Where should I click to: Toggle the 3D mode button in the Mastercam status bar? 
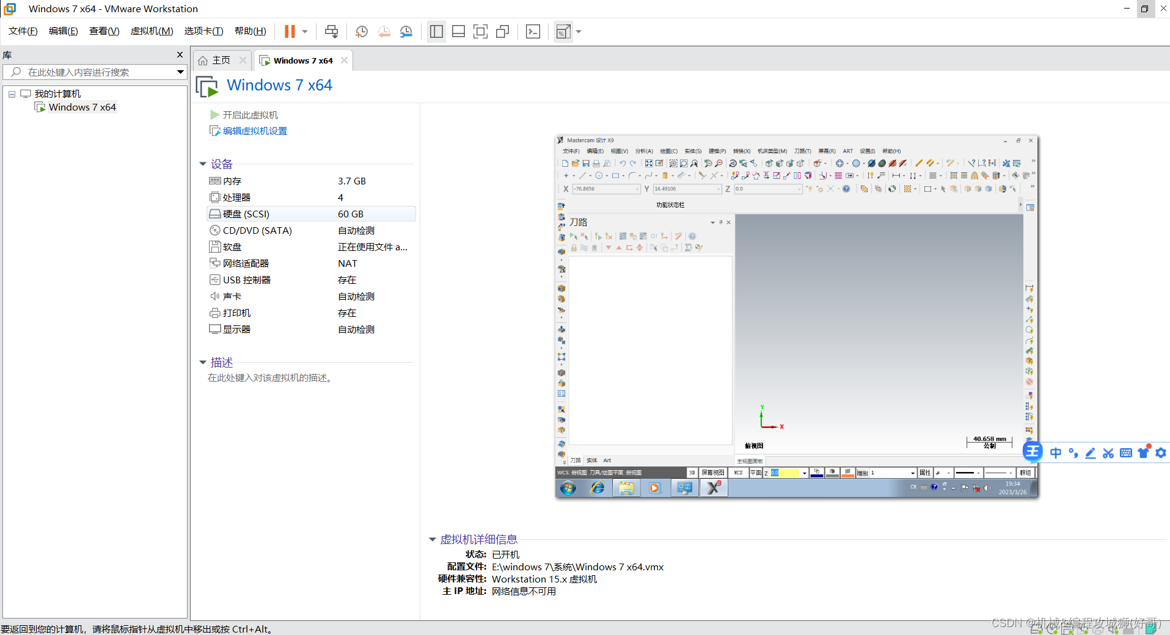pyautogui.click(x=692, y=473)
